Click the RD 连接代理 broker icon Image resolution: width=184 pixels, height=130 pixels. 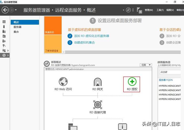click(97, 104)
